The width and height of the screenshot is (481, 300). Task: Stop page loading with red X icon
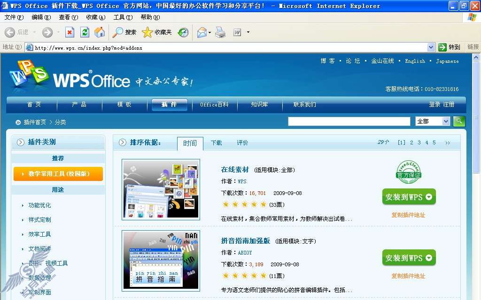click(70, 32)
